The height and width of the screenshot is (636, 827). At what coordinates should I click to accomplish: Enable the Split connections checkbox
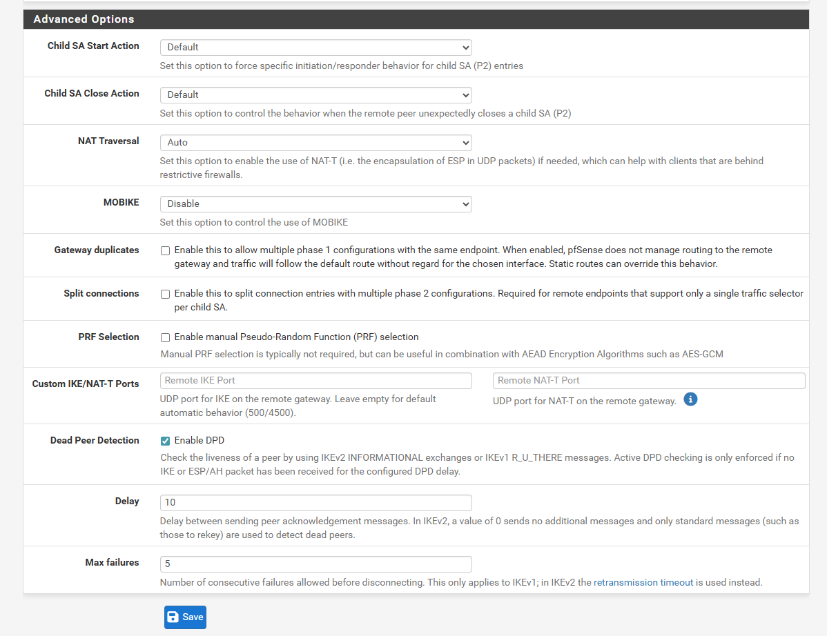click(x=165, y=294)
